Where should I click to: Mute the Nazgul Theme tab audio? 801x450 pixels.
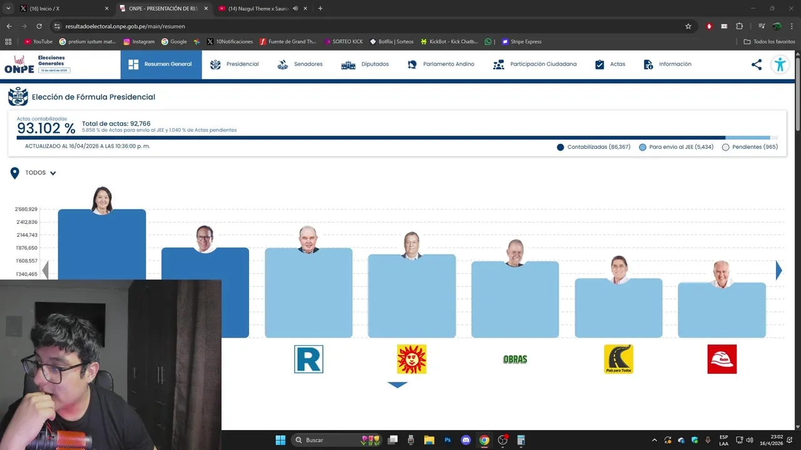click(295, 9)
